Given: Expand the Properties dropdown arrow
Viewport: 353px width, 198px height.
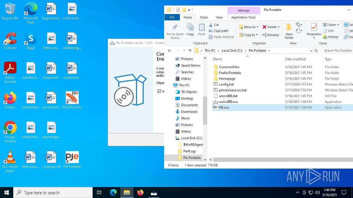Looking at the screenshot, I should click(x=314, y=38).
